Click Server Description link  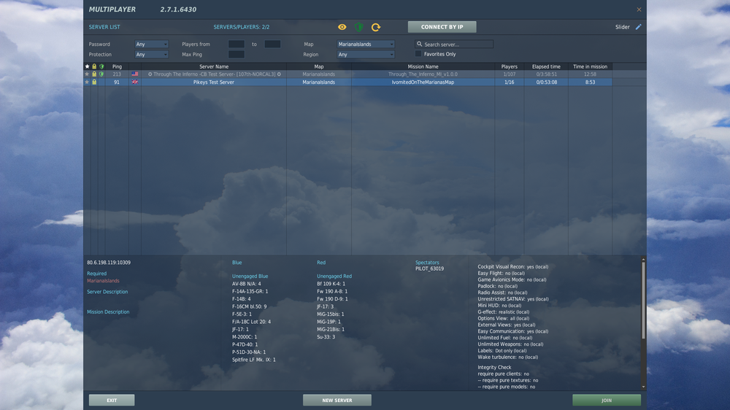click(x=107, y=292)
